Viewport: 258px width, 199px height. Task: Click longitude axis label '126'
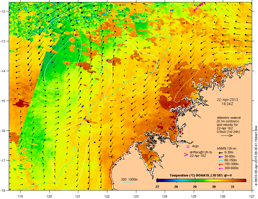223,196
